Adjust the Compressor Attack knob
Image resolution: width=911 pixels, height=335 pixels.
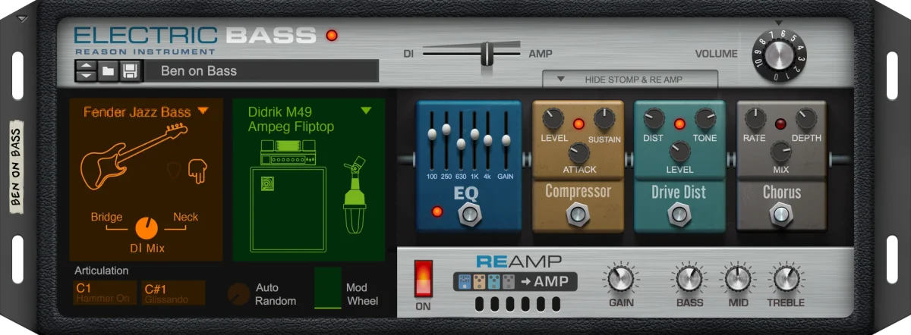click(578, 153)
